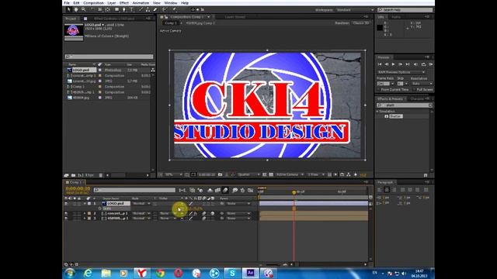Enable Full Screen preview checkbox
This screenshot has width=497, height=279.
415,90
